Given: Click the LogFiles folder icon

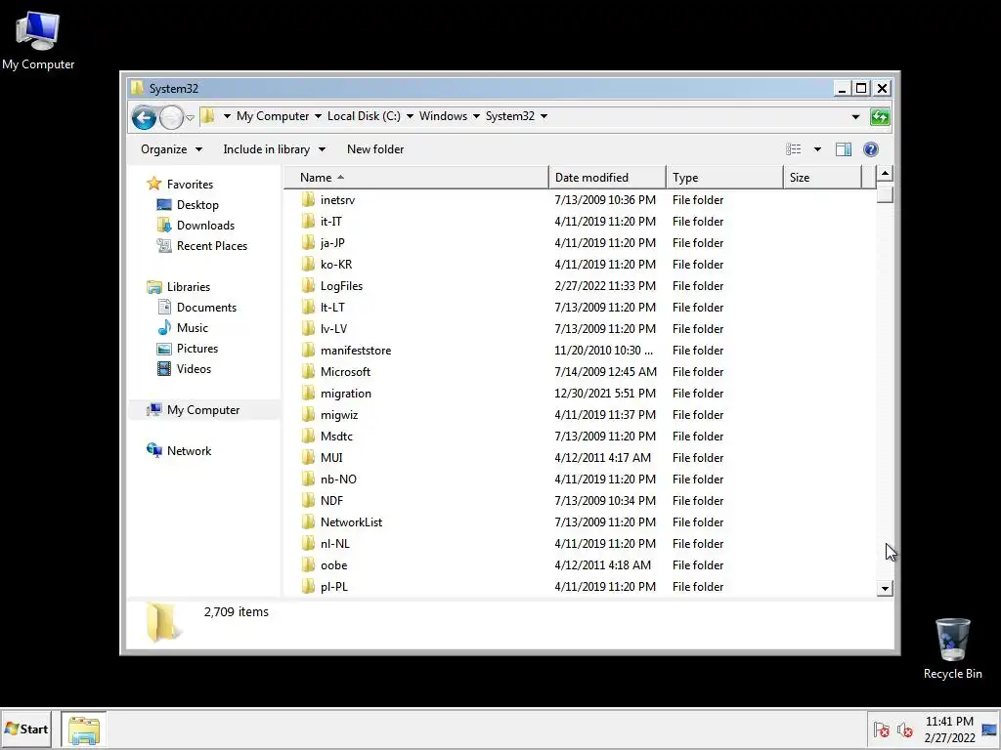Looking at the screenshot, I should click(308, 286).
